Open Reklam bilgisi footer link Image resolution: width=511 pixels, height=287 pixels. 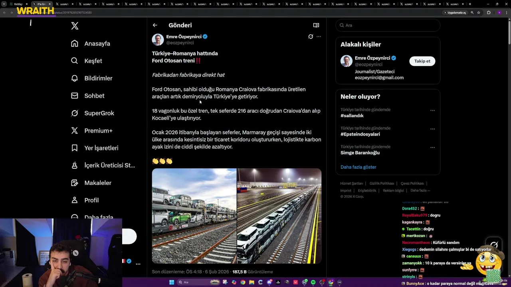pyautogui.click(x=393, y=191)
